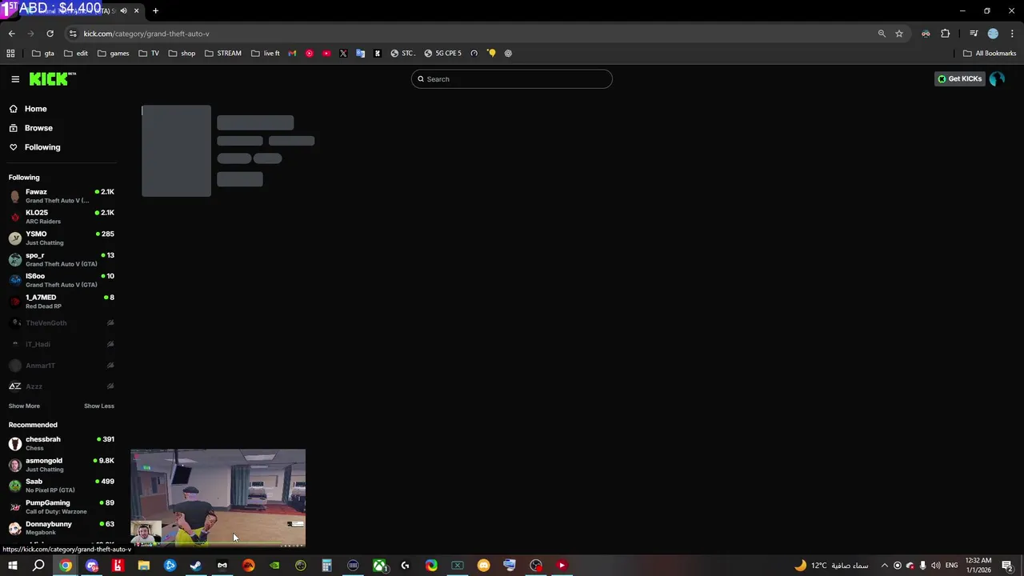
Task: Open the shop bookmark folder
Action: [x=182, y=54]
